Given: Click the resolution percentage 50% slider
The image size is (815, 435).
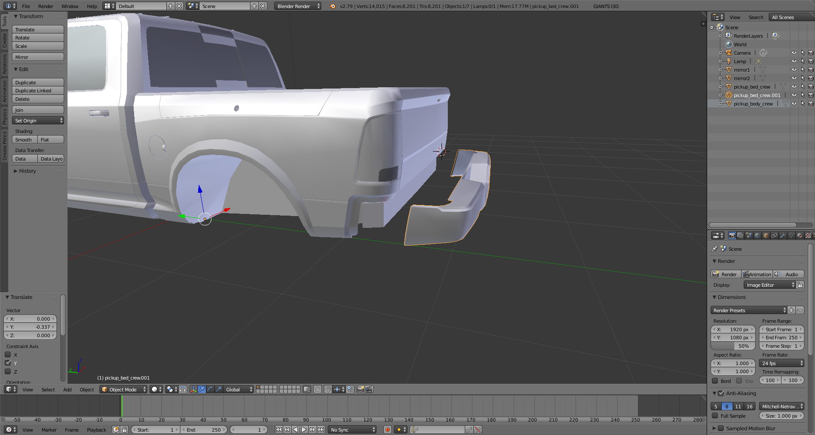Looking at the screenshot, I should (x=733, y=346).
